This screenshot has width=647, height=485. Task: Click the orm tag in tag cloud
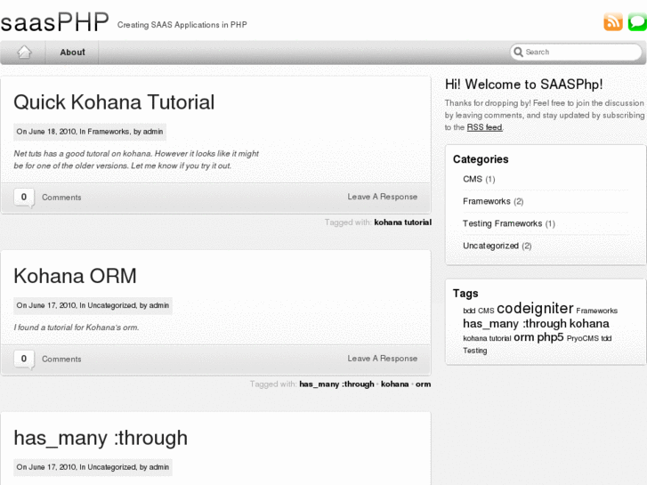coord(523,337)
